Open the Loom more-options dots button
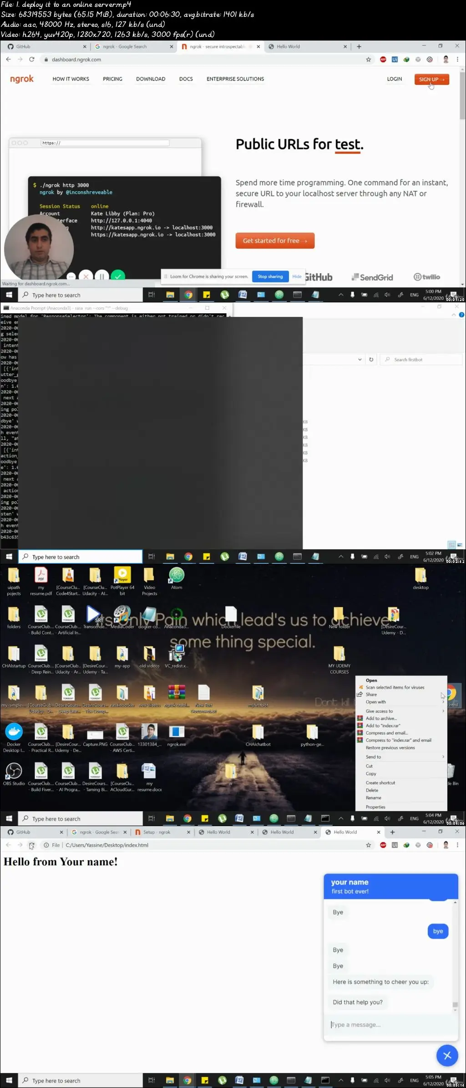The image size is (466, 1088). coord(71,276)
